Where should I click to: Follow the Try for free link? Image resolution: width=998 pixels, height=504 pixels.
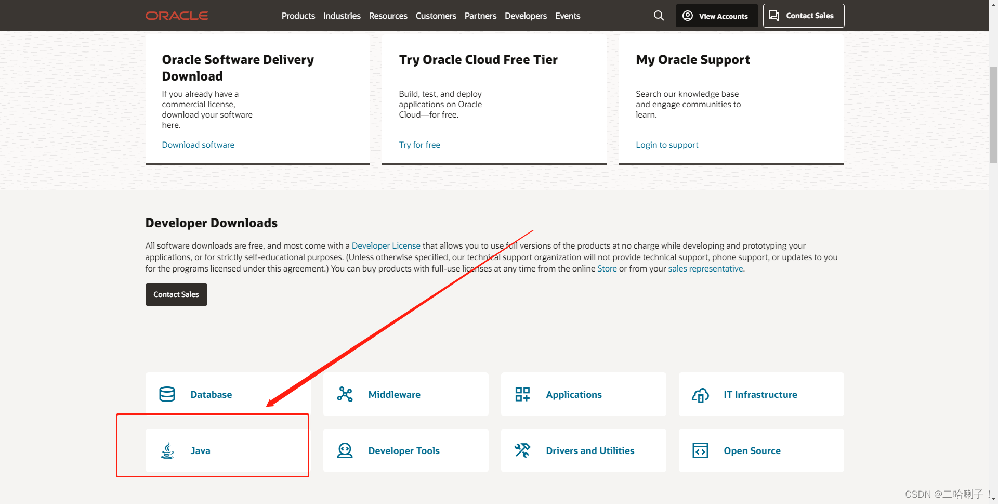coord(419,145)
